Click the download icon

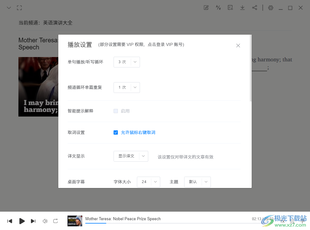(242, 8)
